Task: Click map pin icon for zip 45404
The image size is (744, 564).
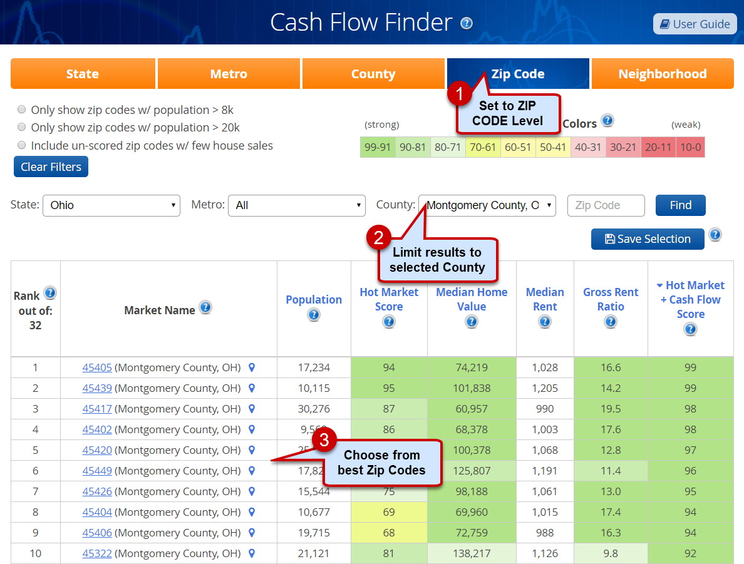Action: 252,512
